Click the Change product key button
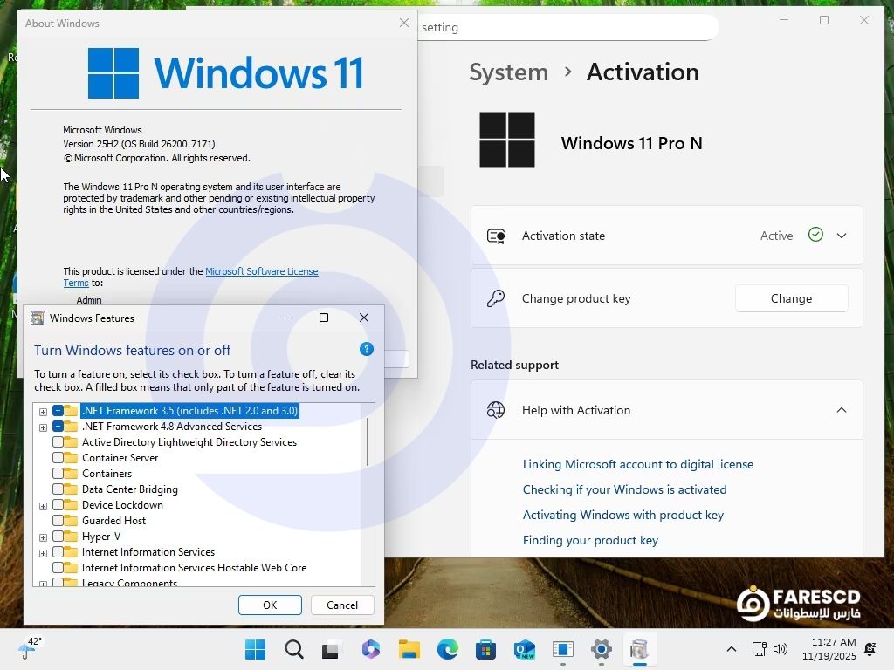The height and width of the screenshot is (670, 894). pos(791,298)
